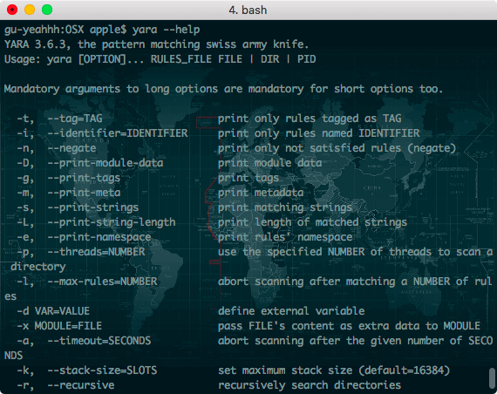Click the "--timeout=SECONDS" option
The height and width of the screenshot is (394, 497).
[99, 341]
